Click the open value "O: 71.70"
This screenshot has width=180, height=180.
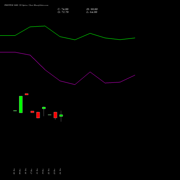tap(63, 12)
